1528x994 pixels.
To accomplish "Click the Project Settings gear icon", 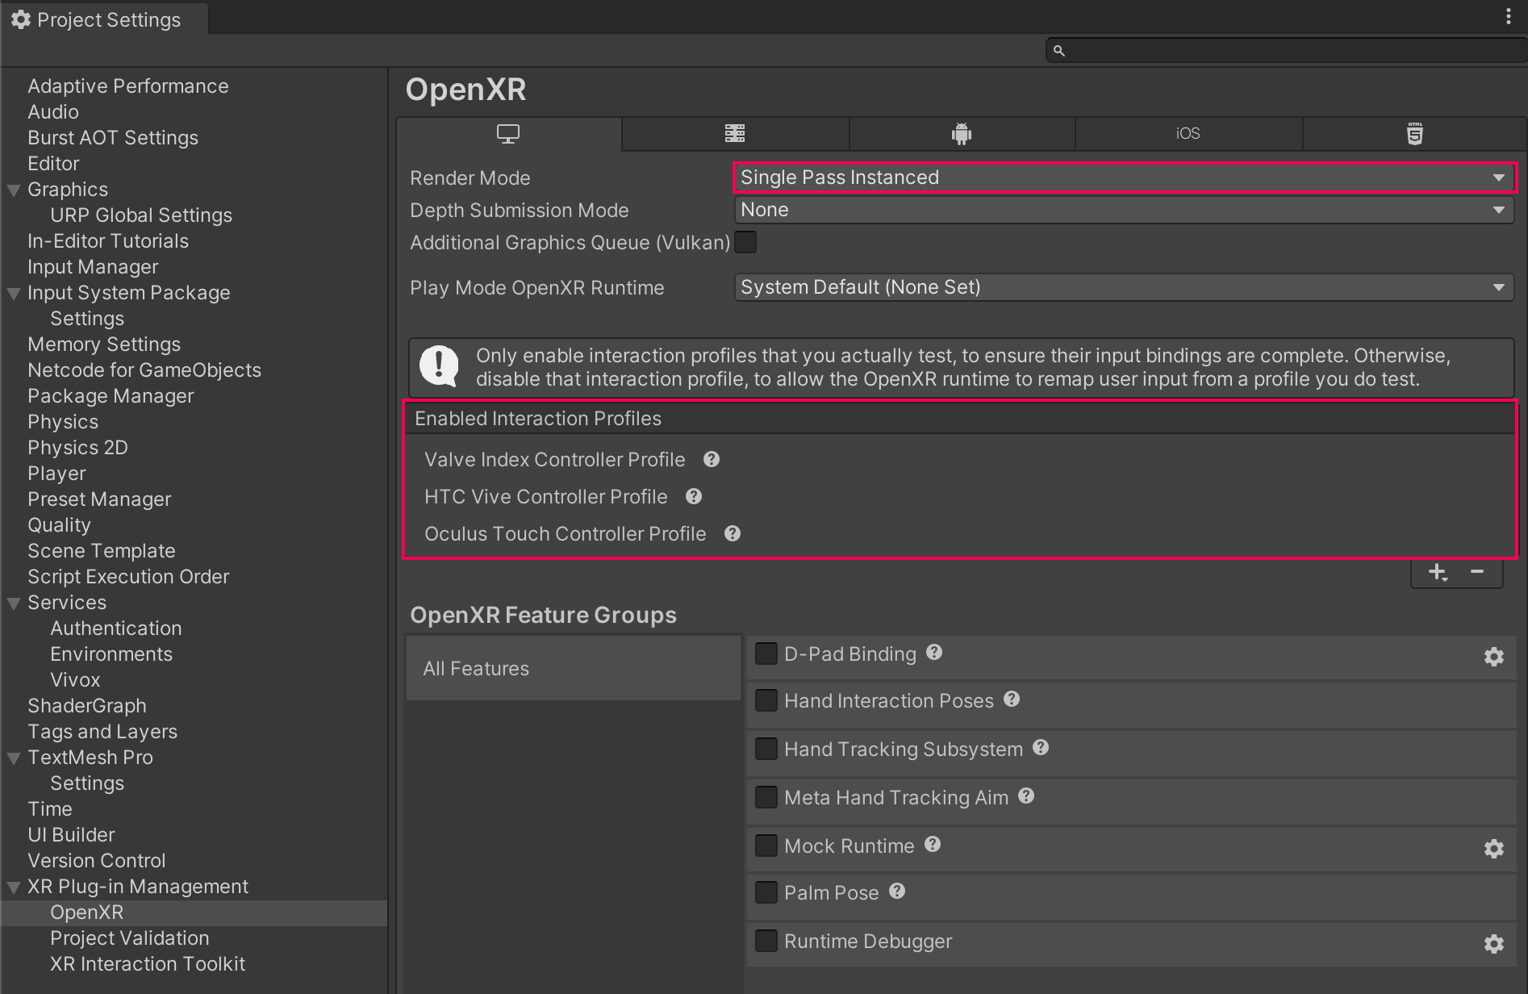I will click(x=20, y=19).
